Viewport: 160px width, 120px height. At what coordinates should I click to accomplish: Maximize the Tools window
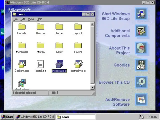pyautogui.click(x=88, y=14)
